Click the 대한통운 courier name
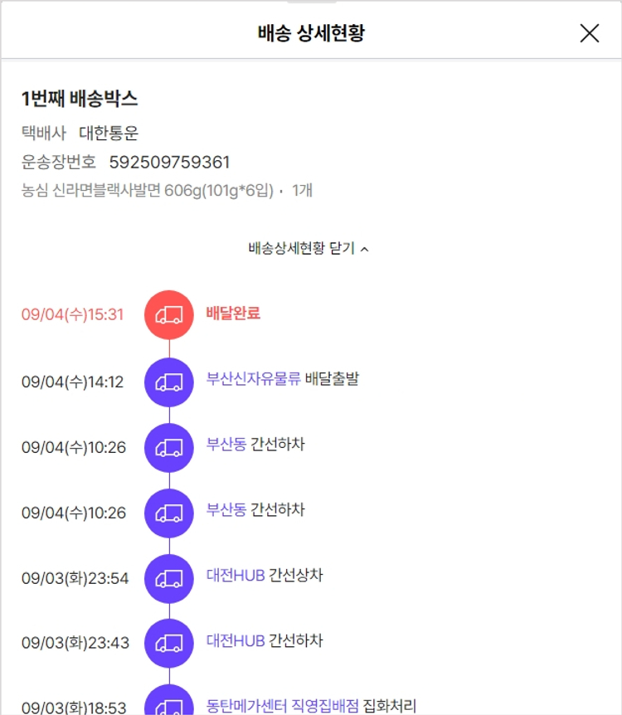This screenshot has width=622, height=715. 109,133
